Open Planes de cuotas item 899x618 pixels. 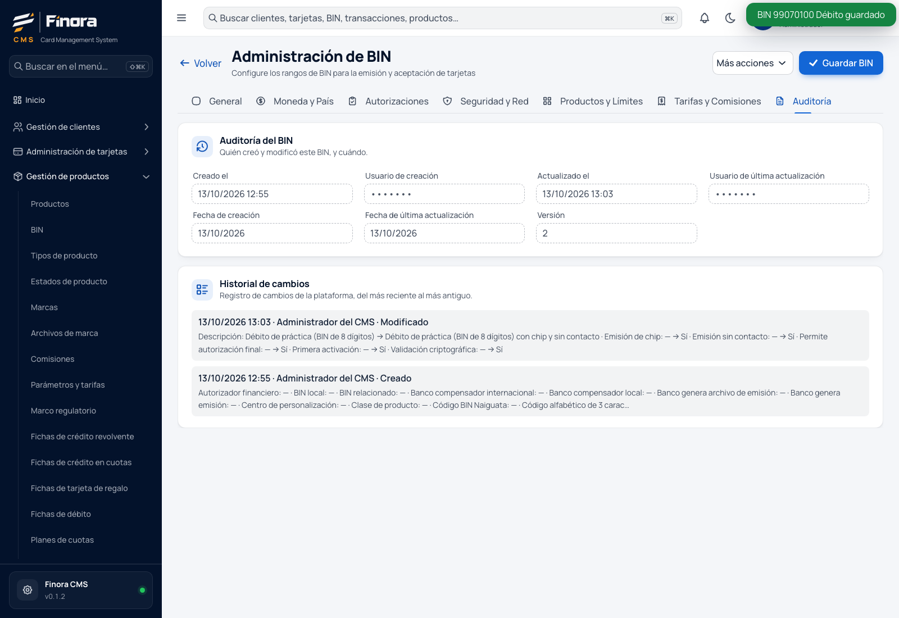(x=62, y=540)
